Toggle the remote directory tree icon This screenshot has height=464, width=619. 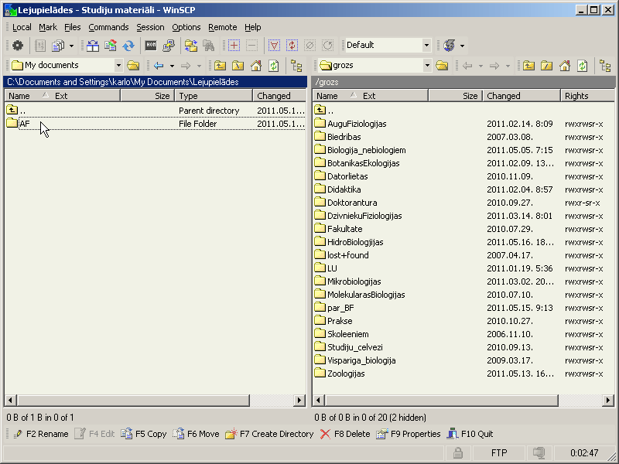pos(605,66)
